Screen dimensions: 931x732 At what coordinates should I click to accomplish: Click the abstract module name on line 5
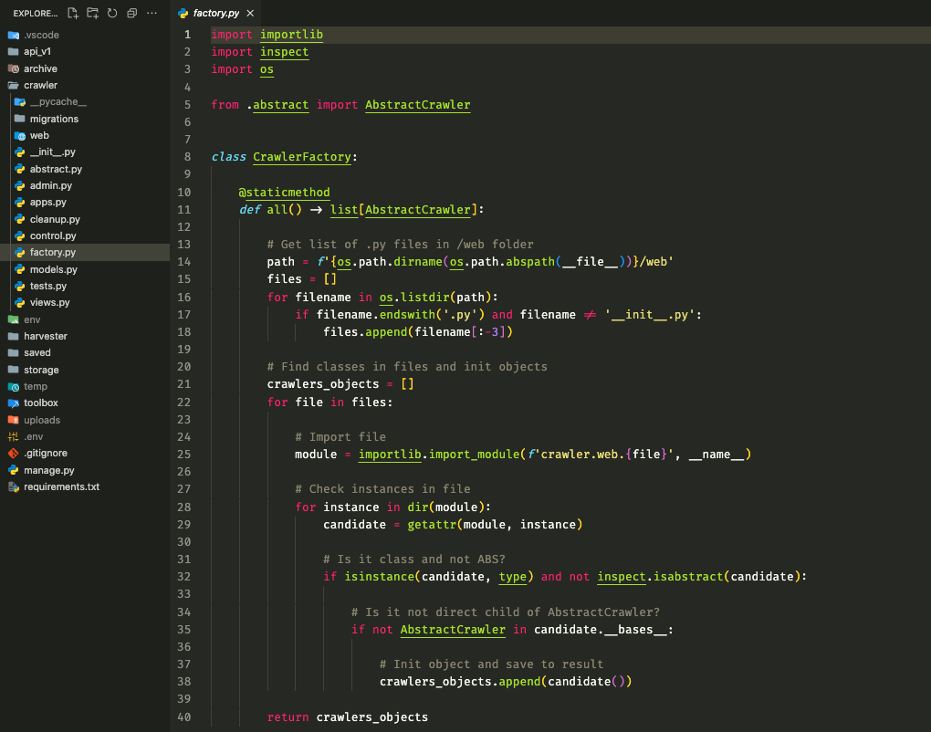click(x=281, y=104)
